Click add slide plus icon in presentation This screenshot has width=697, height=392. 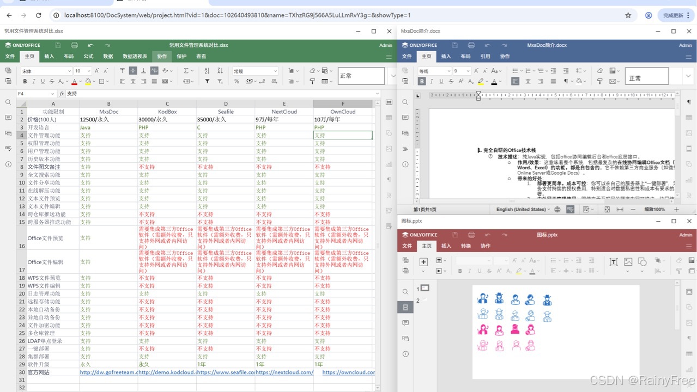pos(423,262)
